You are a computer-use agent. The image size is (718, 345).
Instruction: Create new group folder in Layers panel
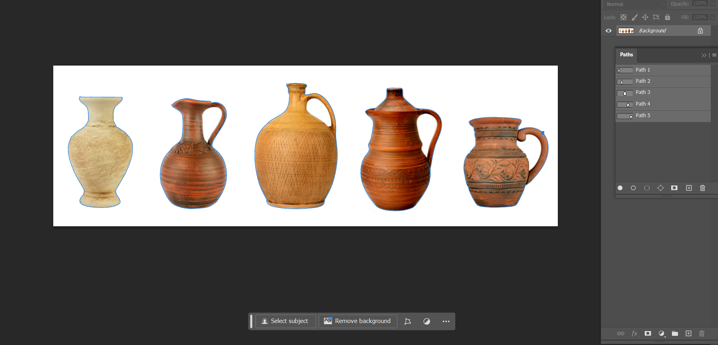pyautogui.click(x=675, y=333)
